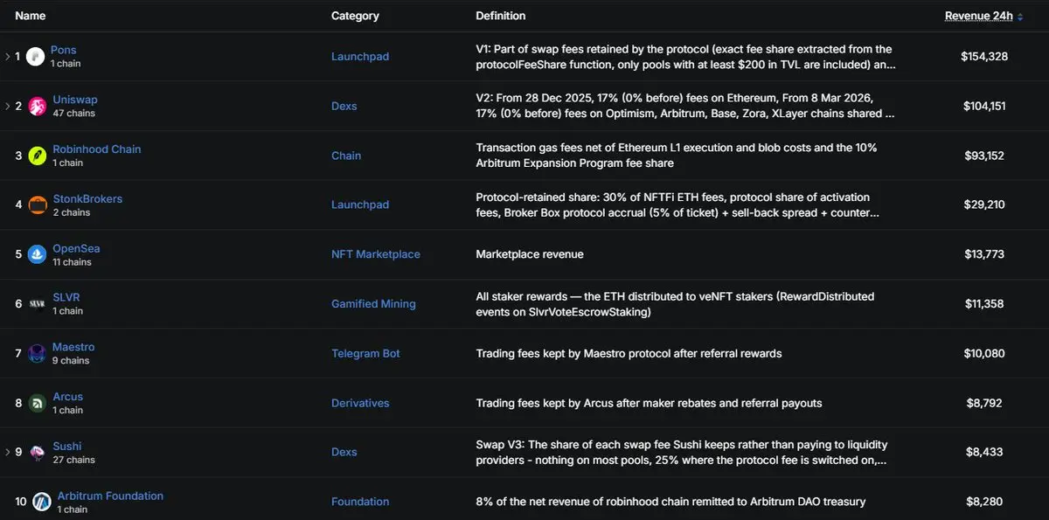Image resolution: width=1049 pixels, height=520 pixels.
Task: Click the SLVR staker rewards definition
Action: tap(675, 304)
